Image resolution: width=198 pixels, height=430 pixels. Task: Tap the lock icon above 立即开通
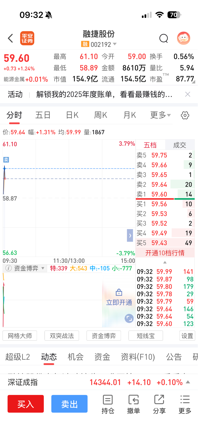(119, 292)
